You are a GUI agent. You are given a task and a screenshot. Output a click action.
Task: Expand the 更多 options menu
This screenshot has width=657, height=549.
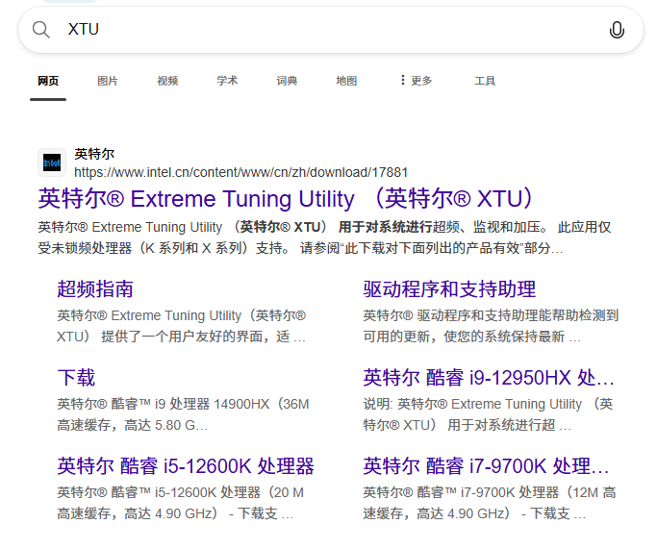pos(416,81)
